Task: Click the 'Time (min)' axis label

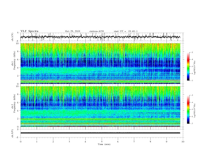Action: point(104,144)
